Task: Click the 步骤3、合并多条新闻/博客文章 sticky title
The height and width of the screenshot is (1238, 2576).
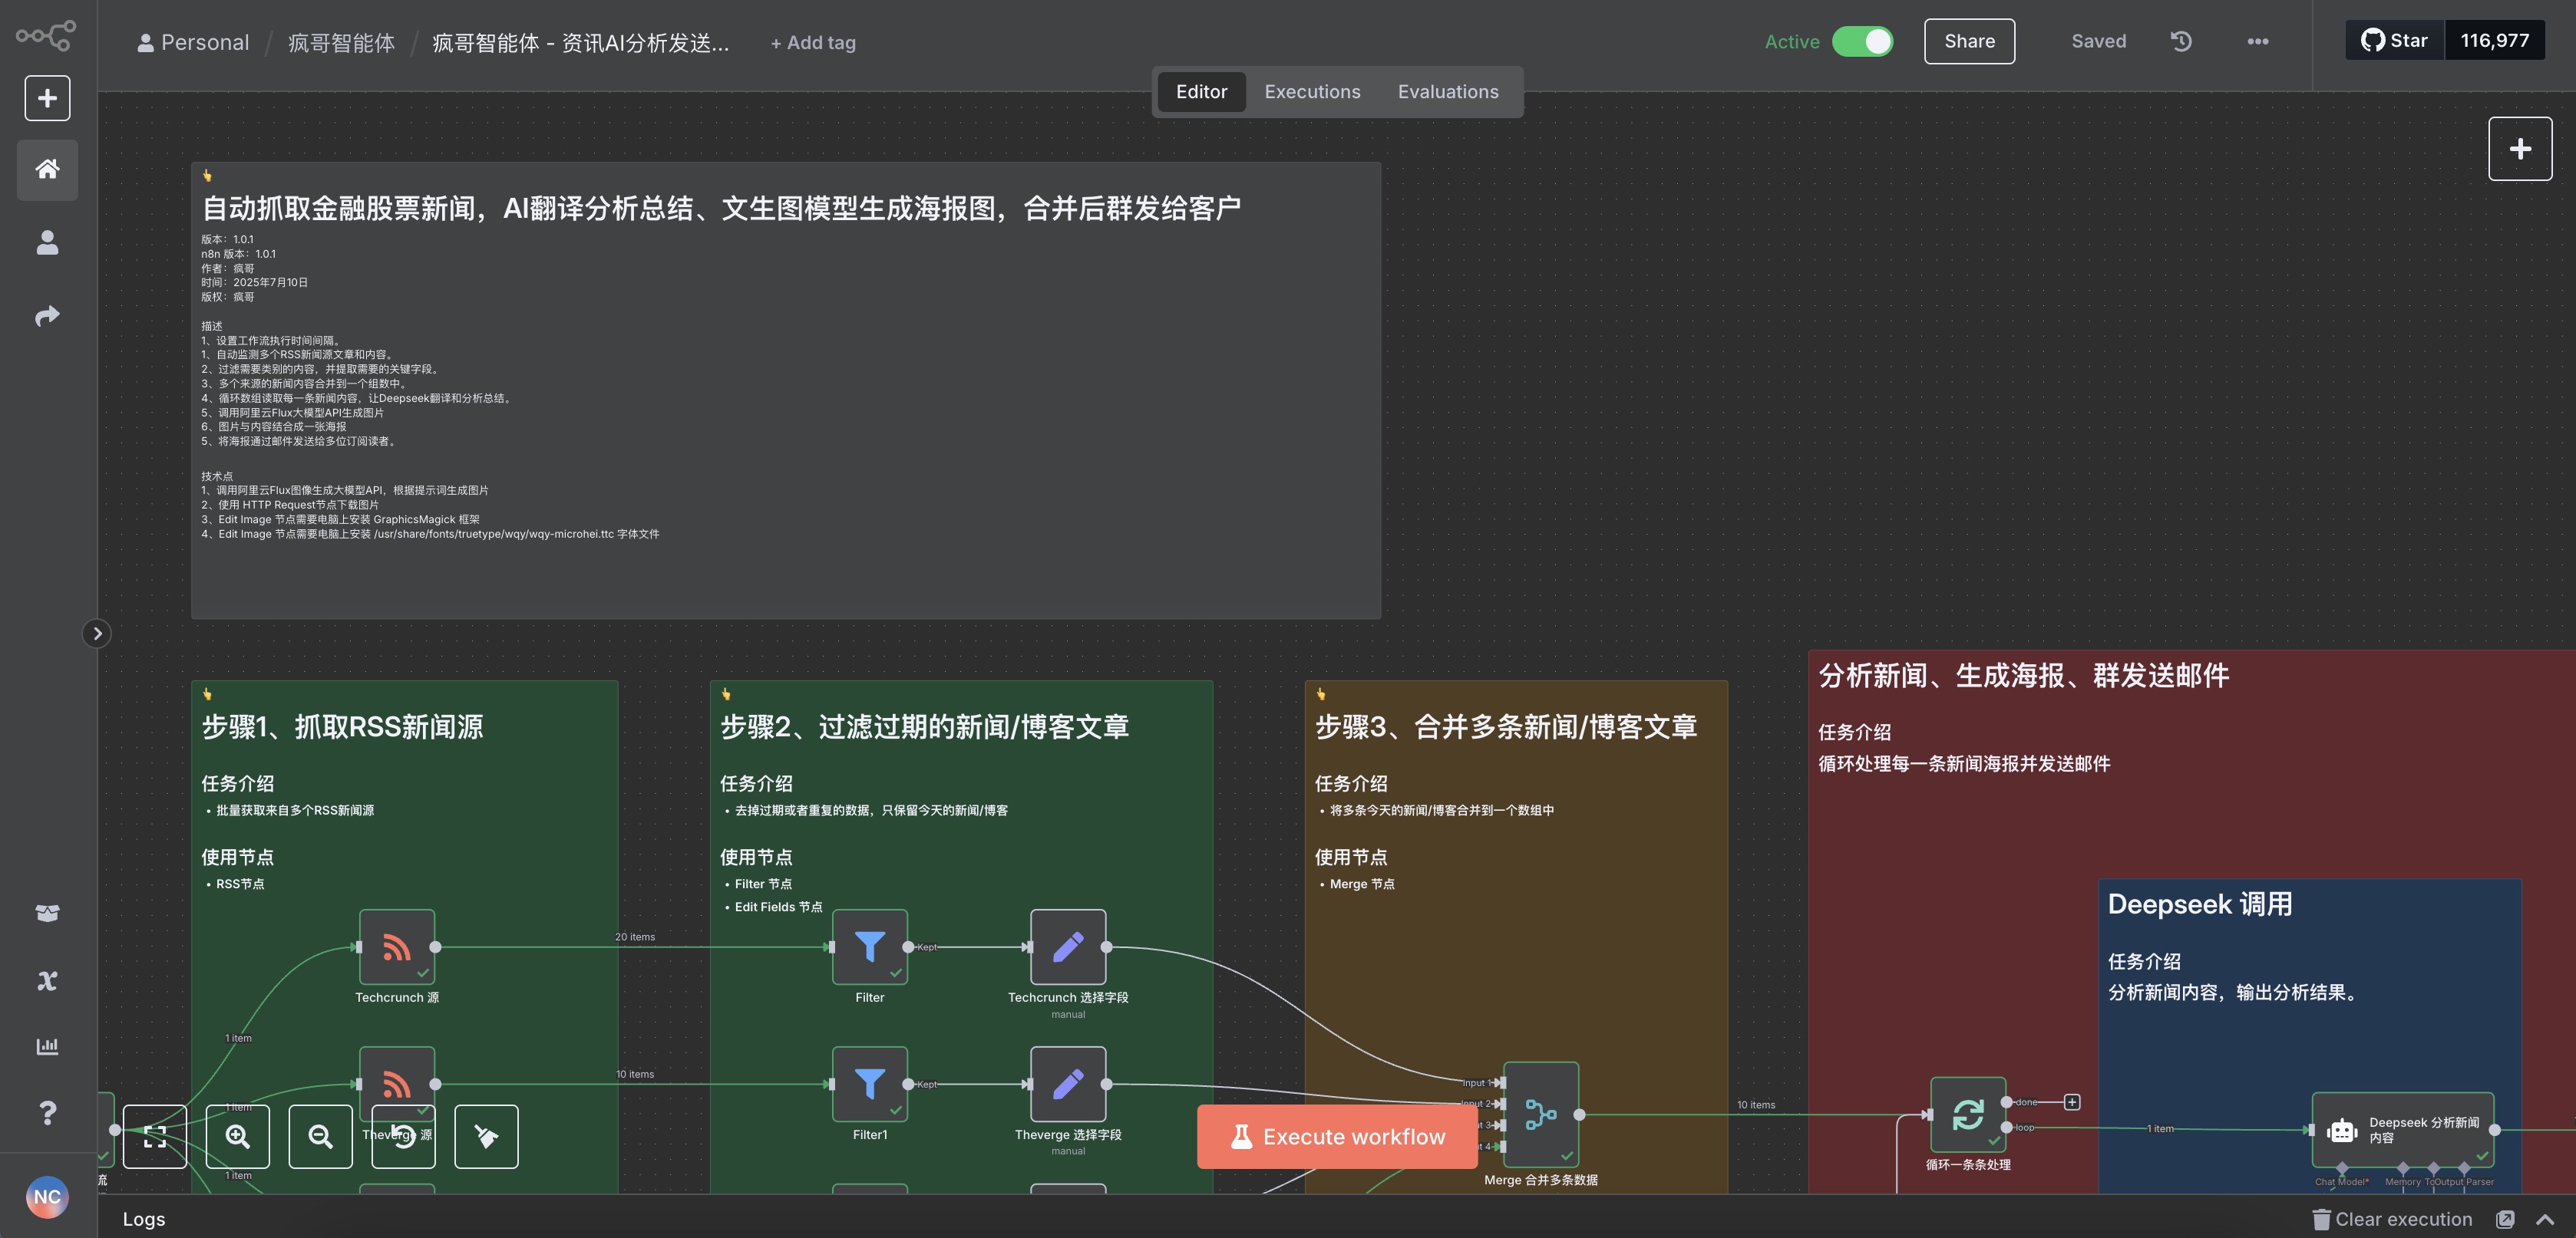Action: (x=1506, y=726)
